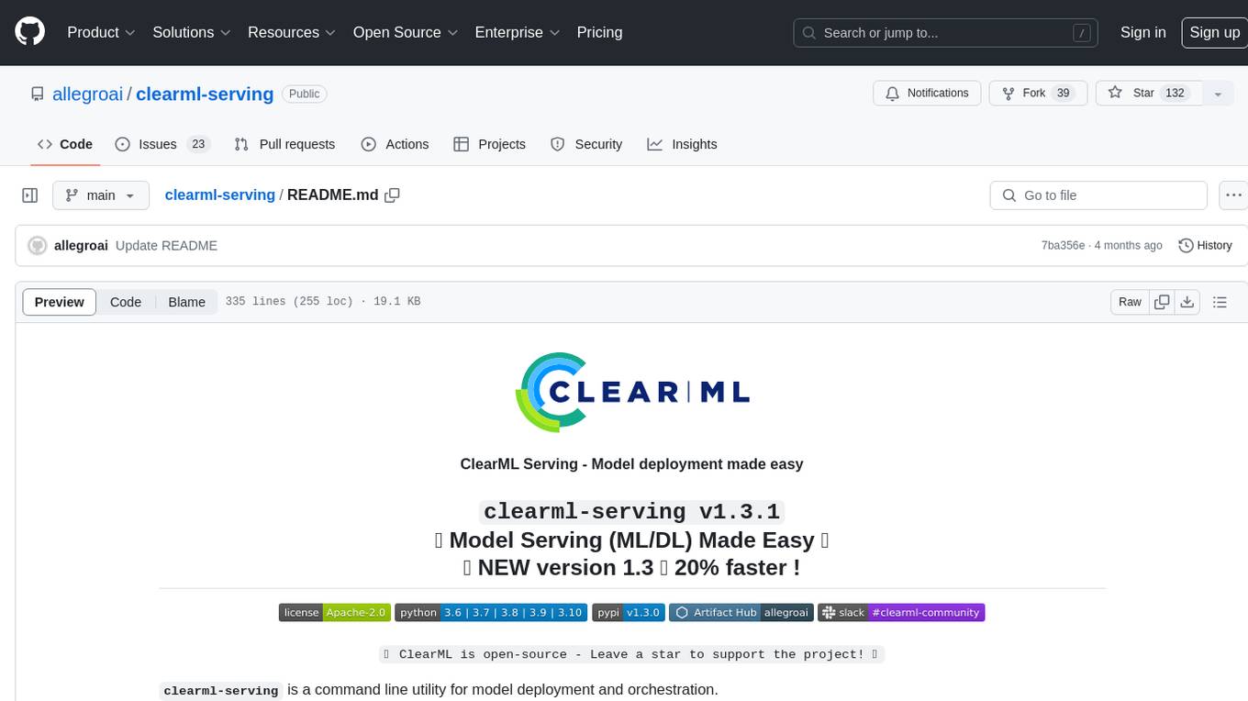The image size is (1248, 701).
Task: Open the Pricing page
Action: pyautogui.click(x=599, y=32)
